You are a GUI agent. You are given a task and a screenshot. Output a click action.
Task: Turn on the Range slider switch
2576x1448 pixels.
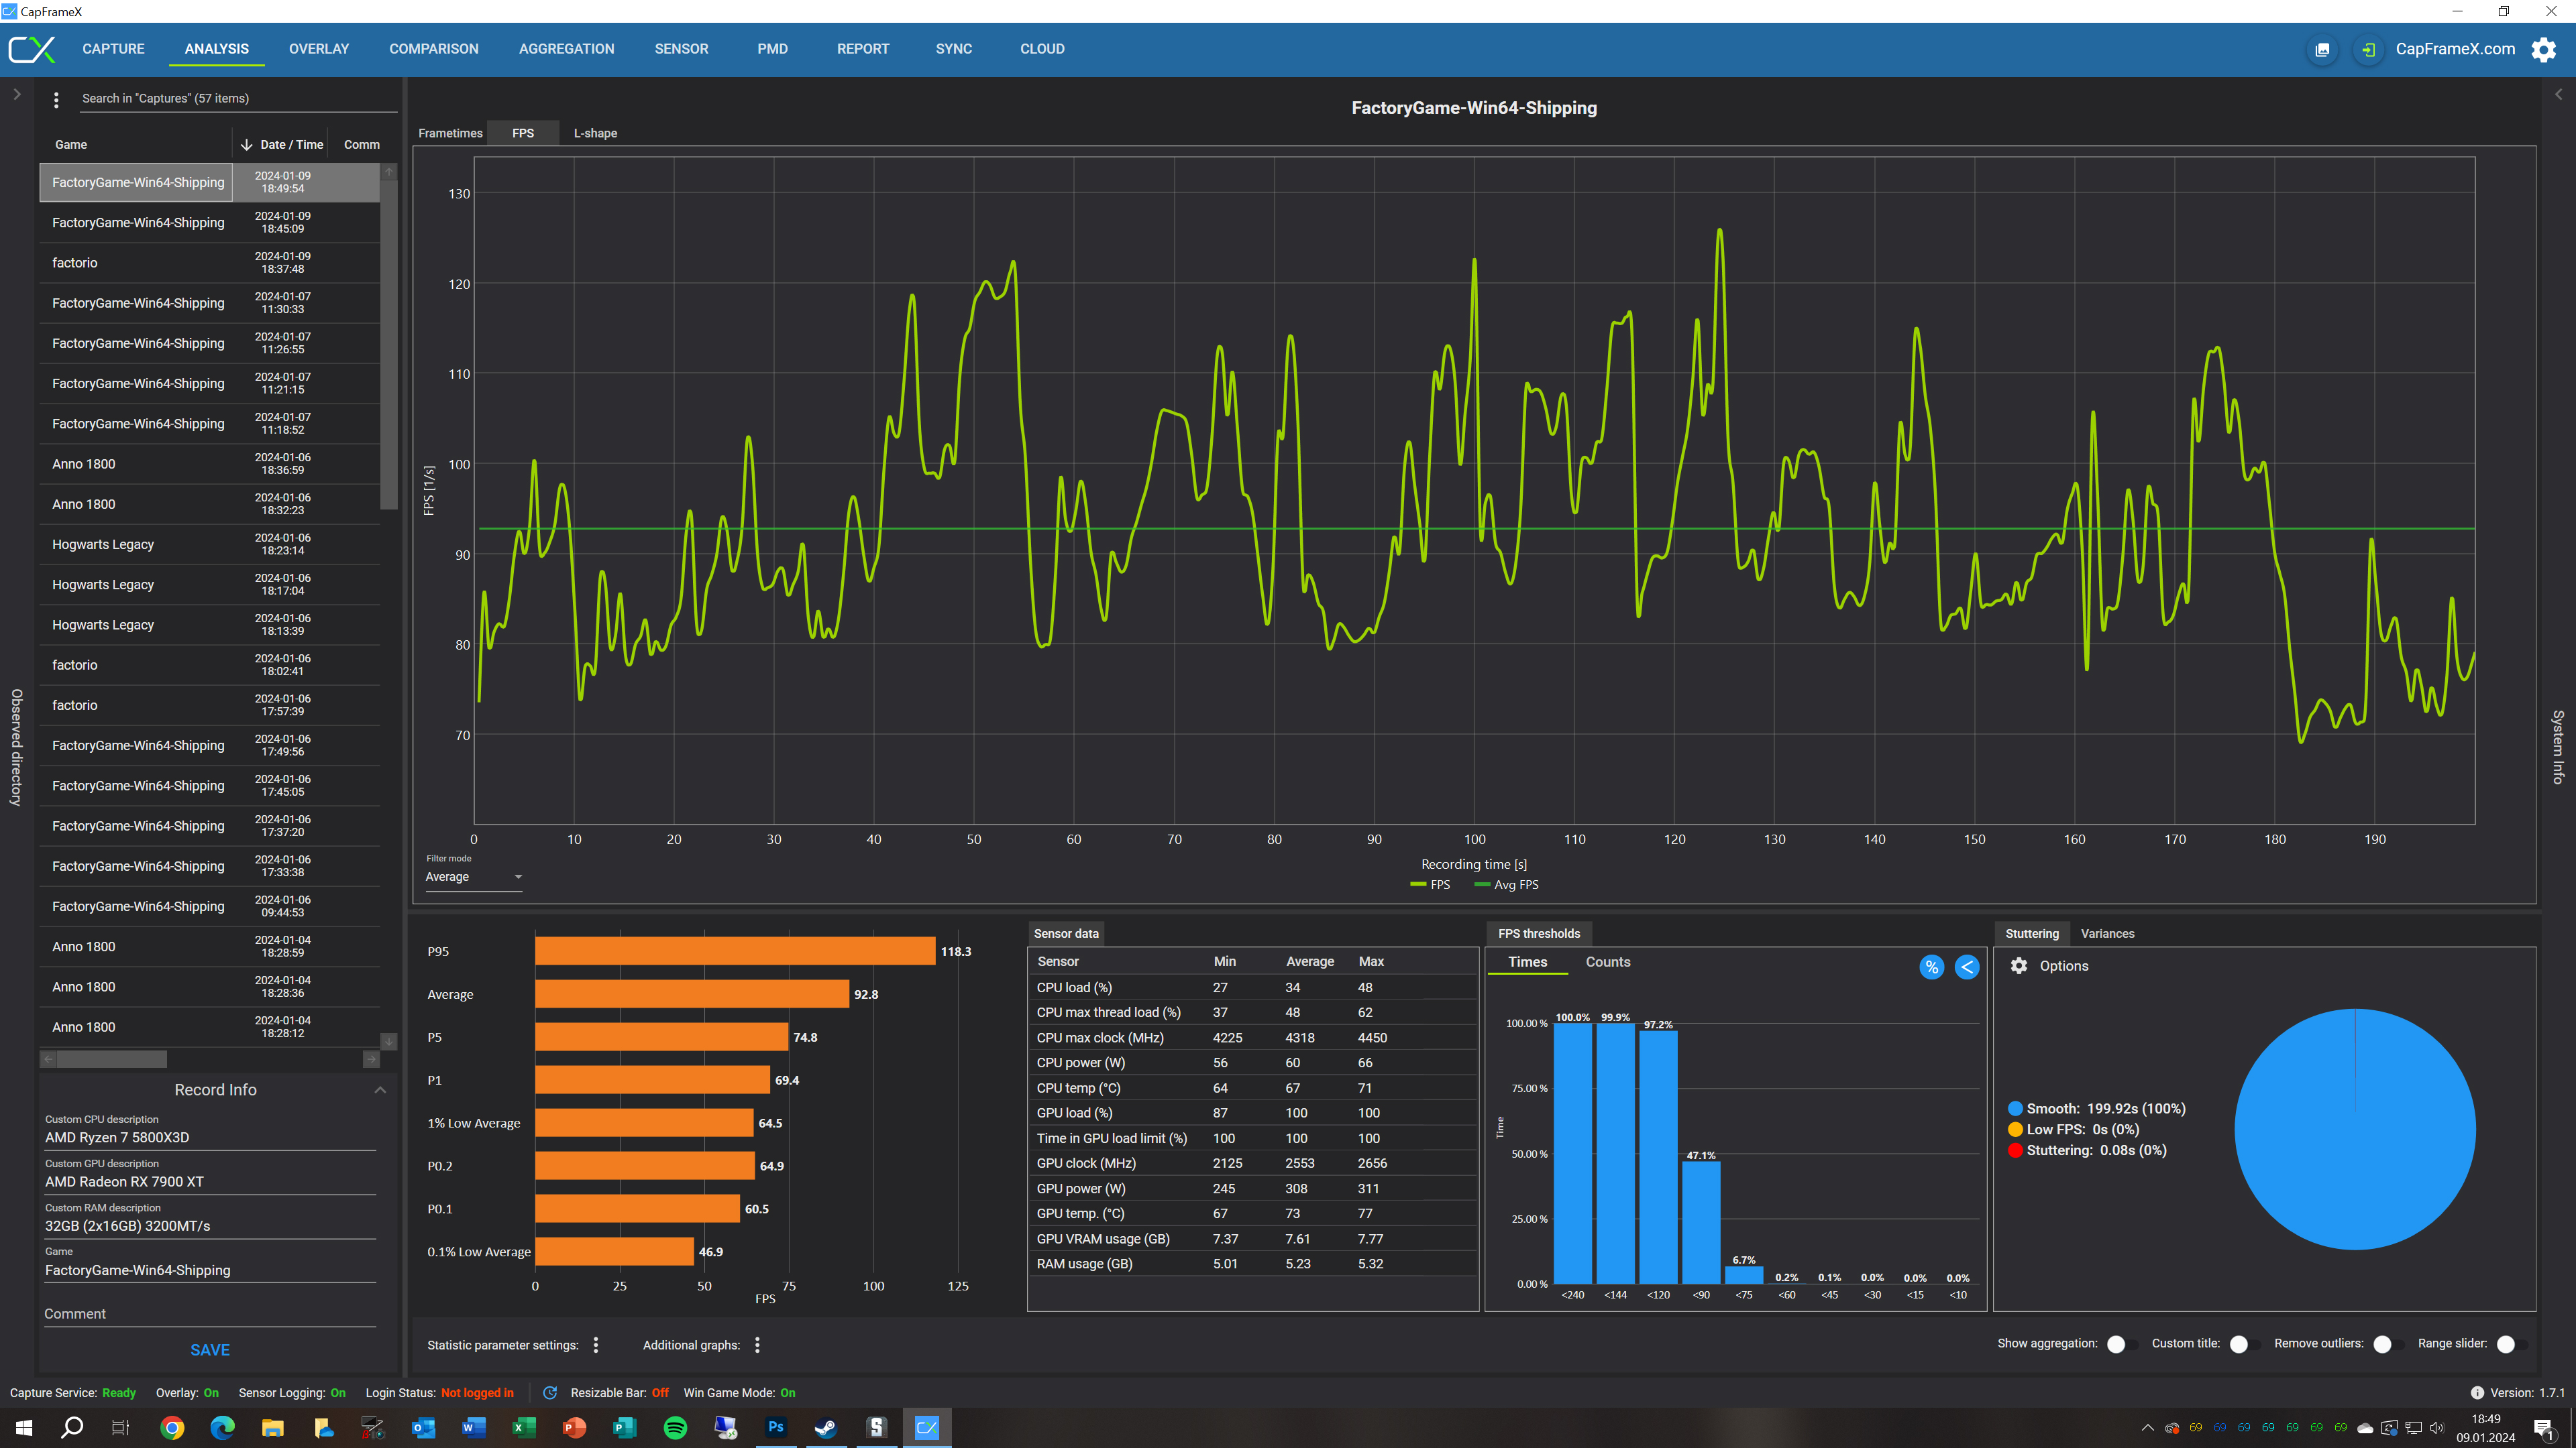[x=2509, y=1344]
